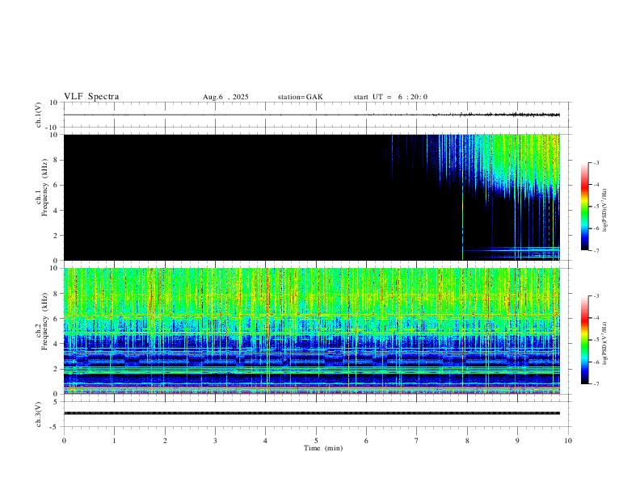Screen dimensions: 640x494
Task: Click the 'start UT = 6 : 20: 0' label
Action: (390, 97)
